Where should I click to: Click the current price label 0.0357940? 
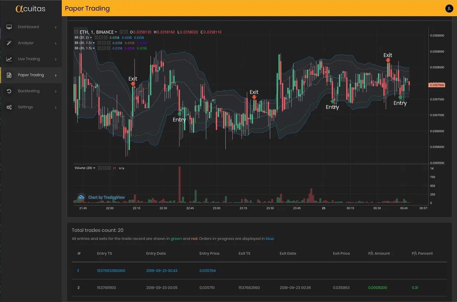tap(437, 85)
